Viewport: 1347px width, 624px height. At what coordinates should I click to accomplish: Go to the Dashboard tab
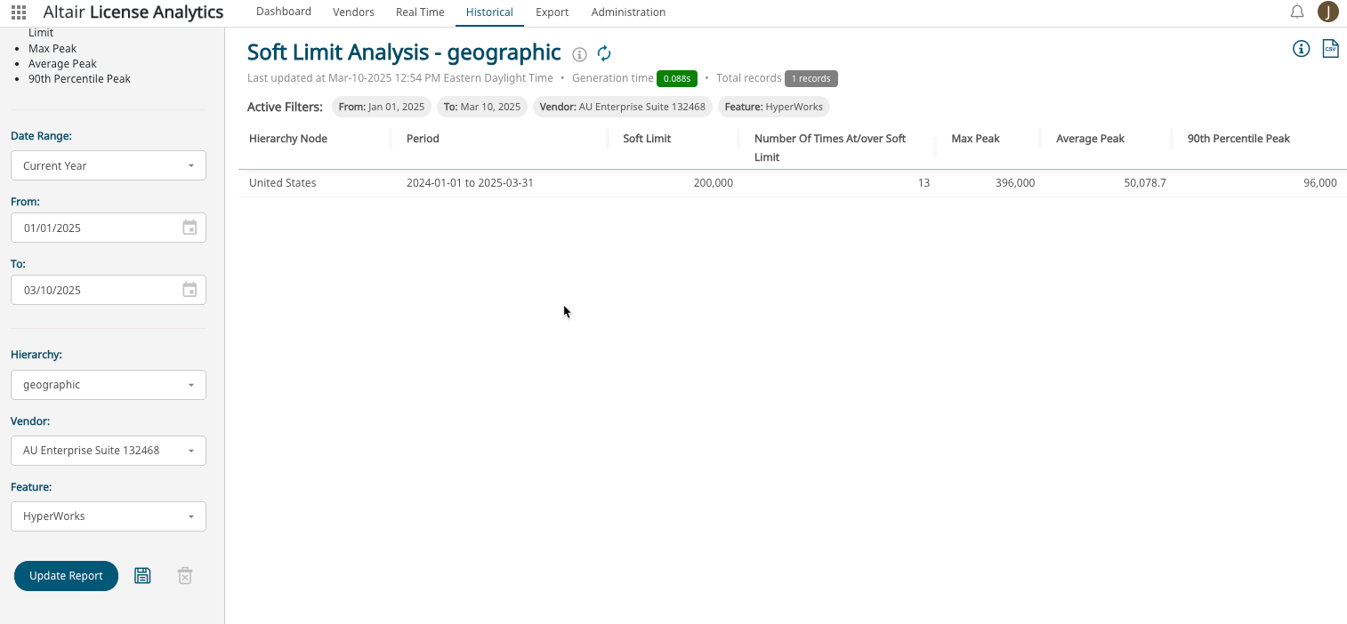click(x=284, y=12)
